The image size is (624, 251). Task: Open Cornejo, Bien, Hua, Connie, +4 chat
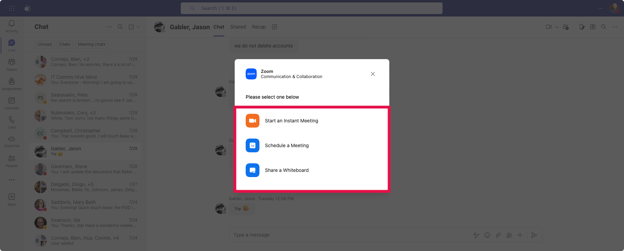click(x=85, y=241)
